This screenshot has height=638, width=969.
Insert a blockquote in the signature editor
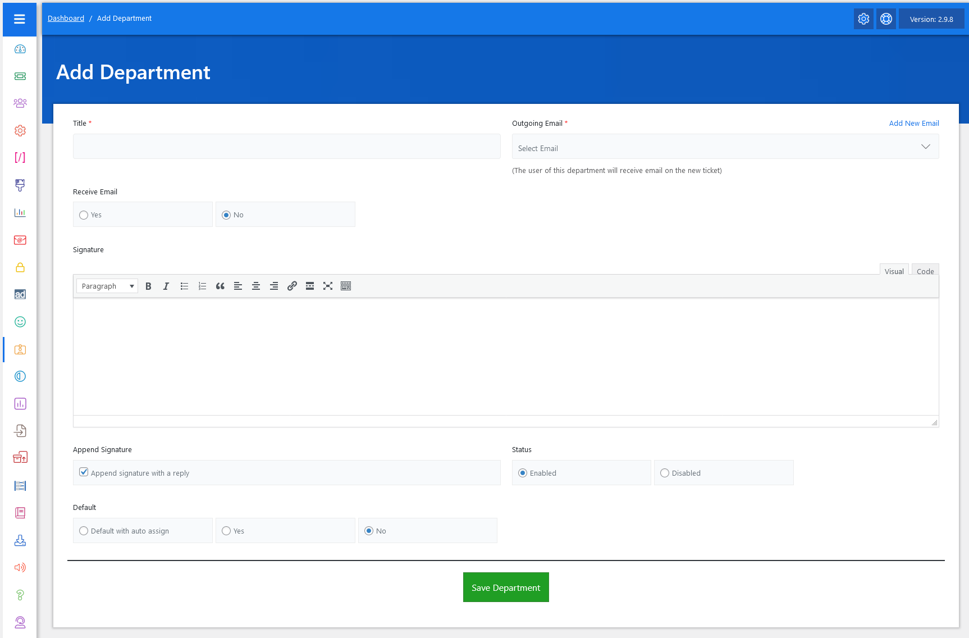(x=220, y=286)
